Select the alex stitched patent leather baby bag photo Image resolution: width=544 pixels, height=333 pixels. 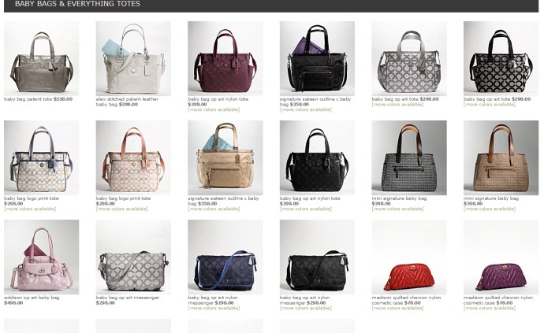coord(133,58)
